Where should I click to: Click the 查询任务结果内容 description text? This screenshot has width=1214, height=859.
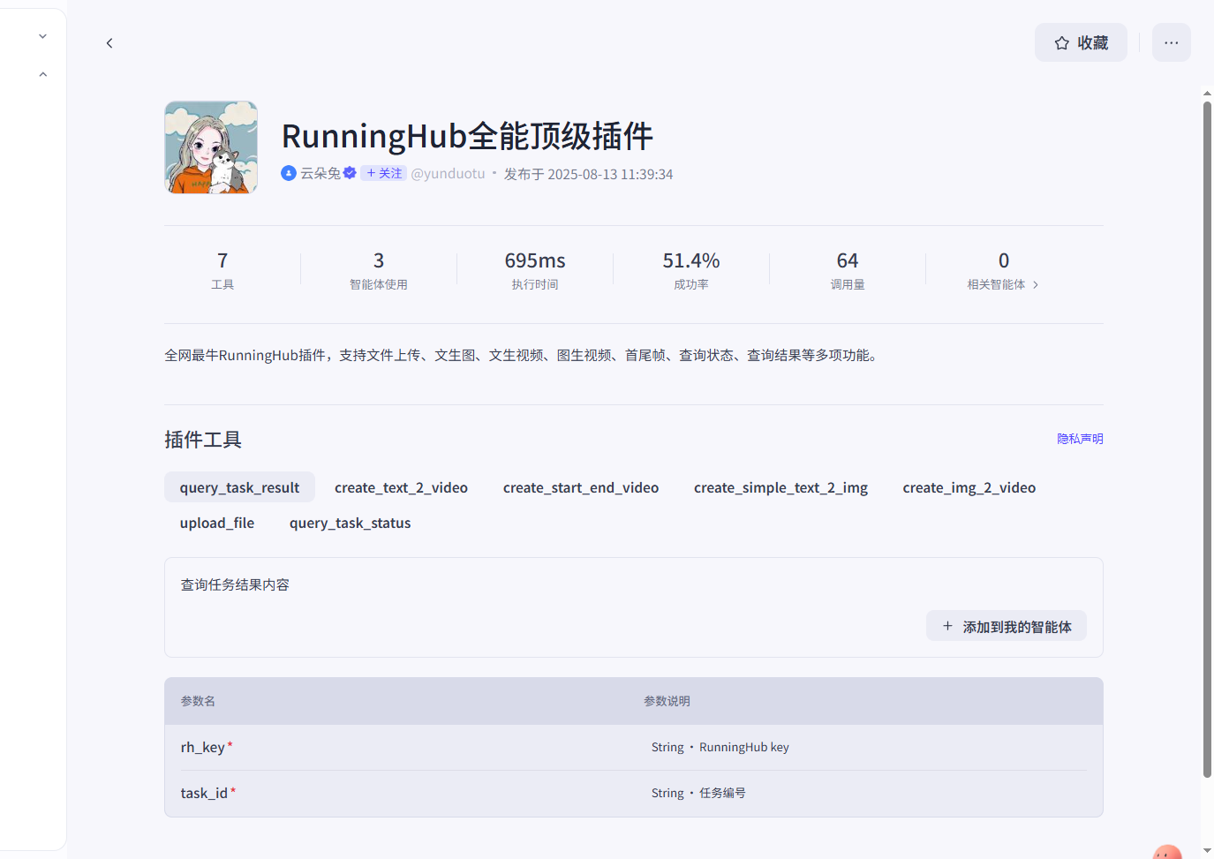click(235, 584)
